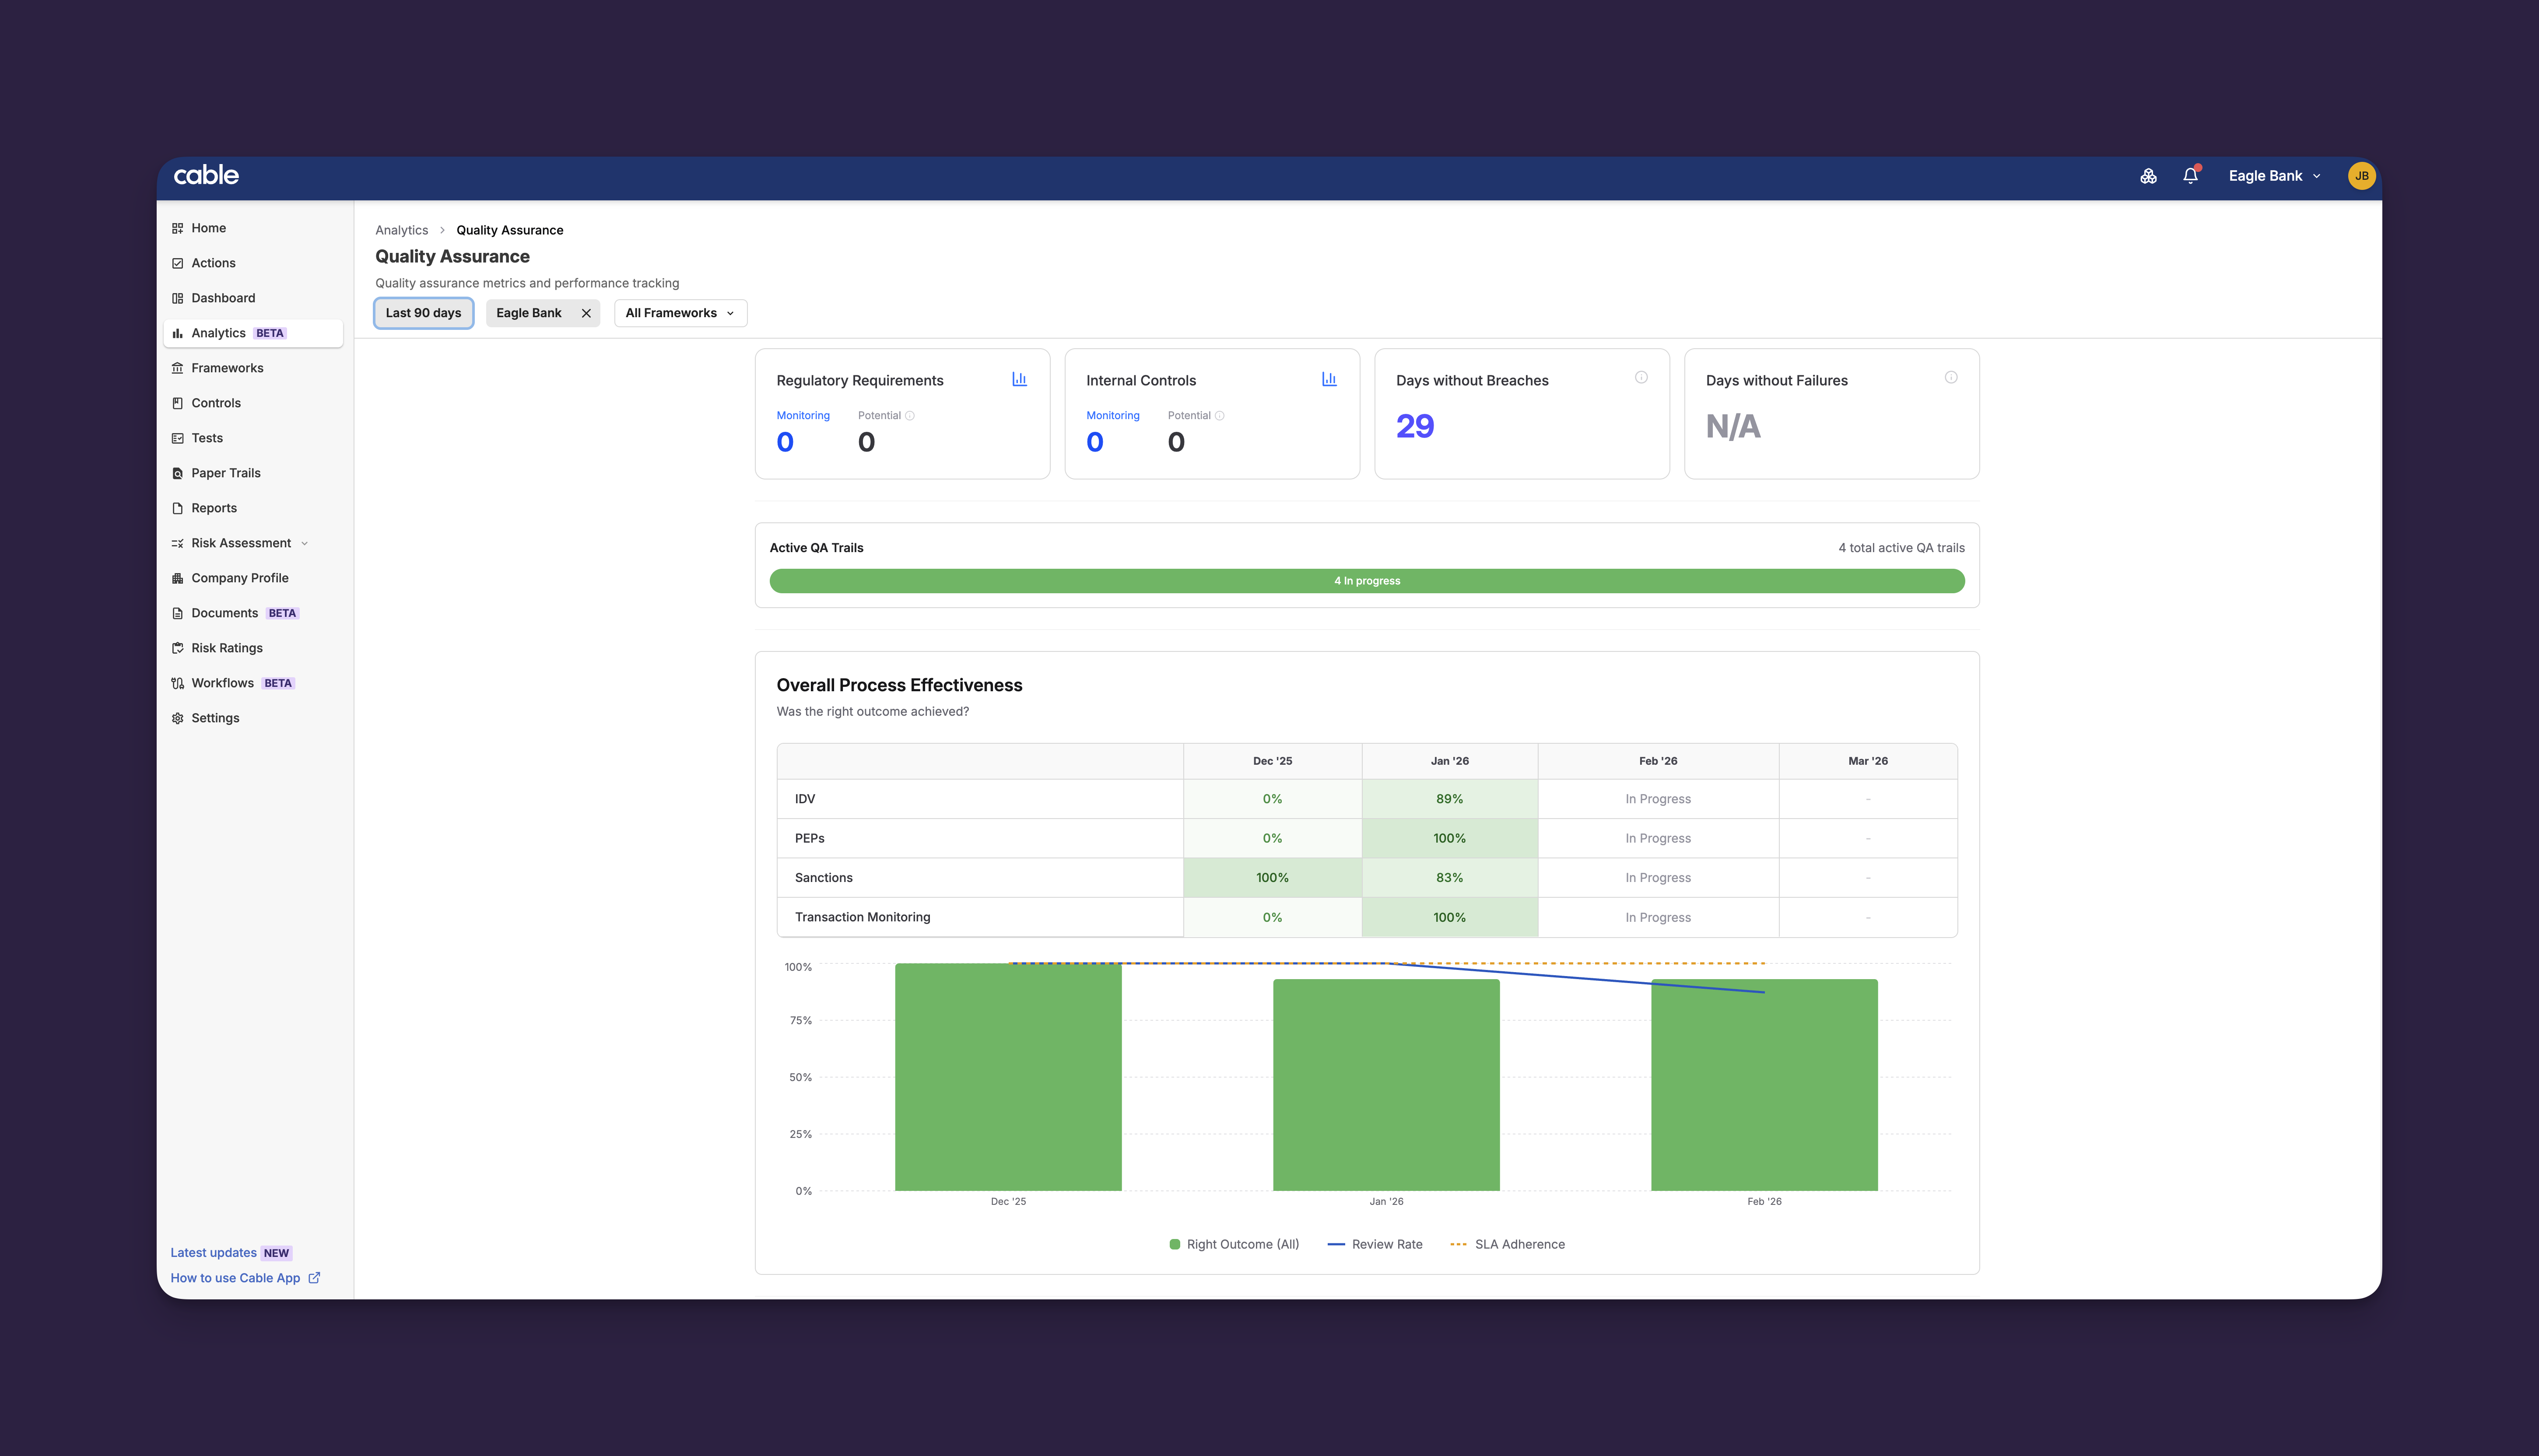Click Transaction Monitoring Jan '26 100% cell
2539x1456 pixels.
pyautogui.click(x=1450, y=917)
